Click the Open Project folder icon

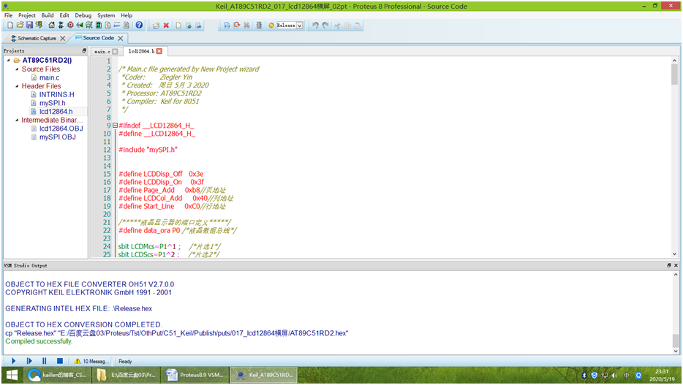[x=20, y=26]
